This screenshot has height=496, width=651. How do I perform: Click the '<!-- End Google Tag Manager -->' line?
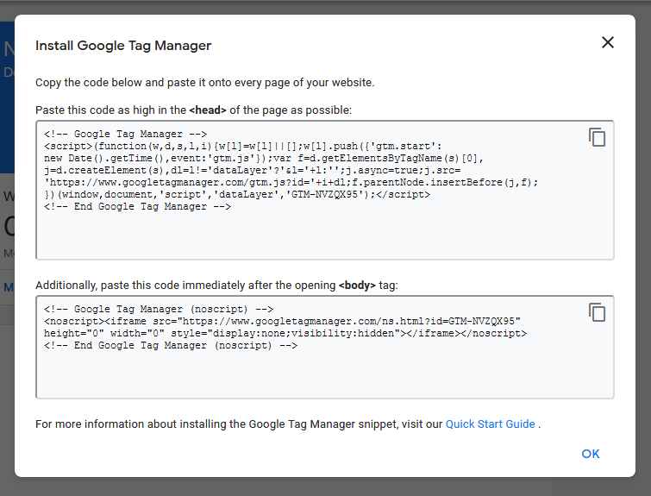137,206
